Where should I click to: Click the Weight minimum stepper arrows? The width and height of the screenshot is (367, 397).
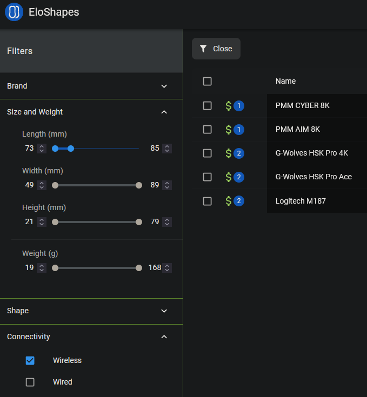[x=42, y=268]
